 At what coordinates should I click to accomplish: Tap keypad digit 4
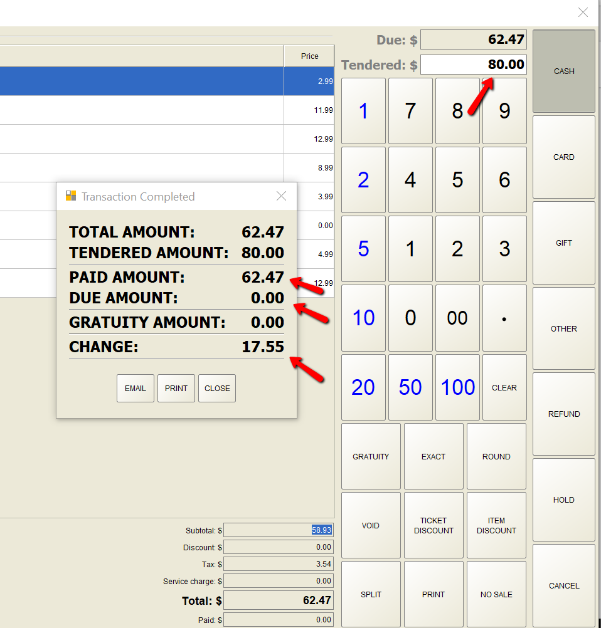click(x=410, y=180)
